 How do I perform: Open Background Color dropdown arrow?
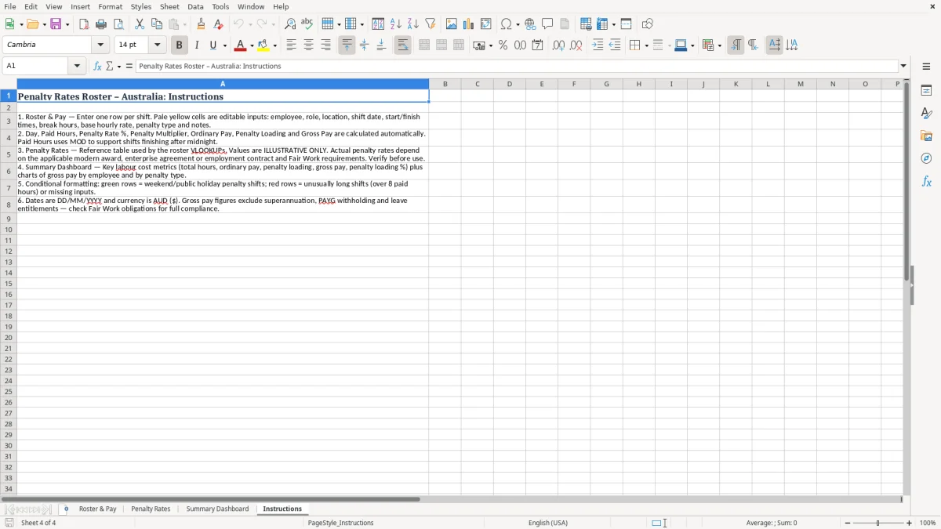tap(275, 45)
